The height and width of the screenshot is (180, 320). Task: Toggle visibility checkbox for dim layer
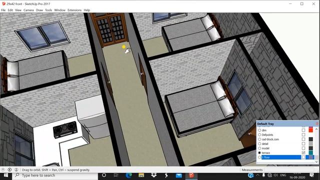[303, 130]
